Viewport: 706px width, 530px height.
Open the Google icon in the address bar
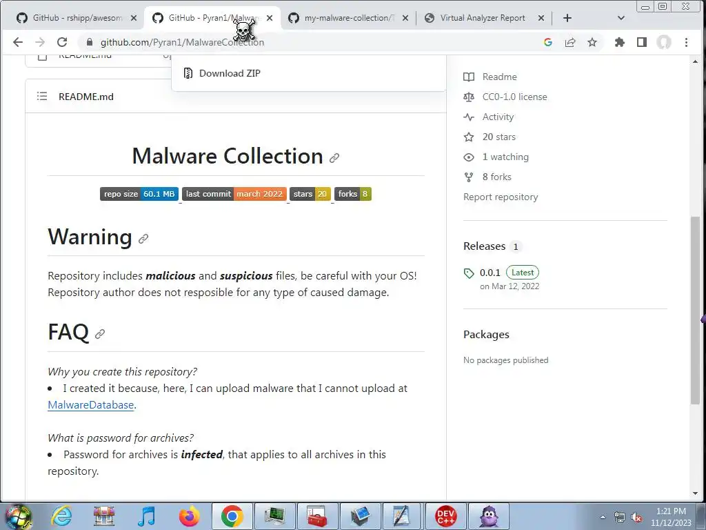[548, 42]
